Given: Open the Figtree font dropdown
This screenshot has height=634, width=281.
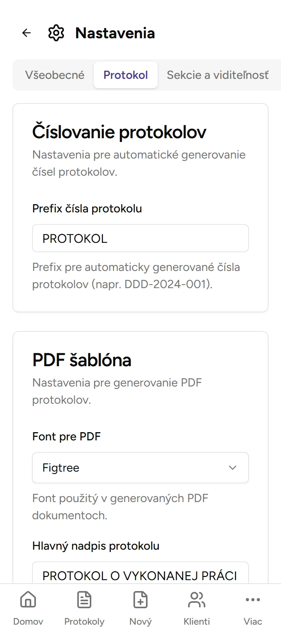Looking at the screenshot, I should click(x=140, y=468).
